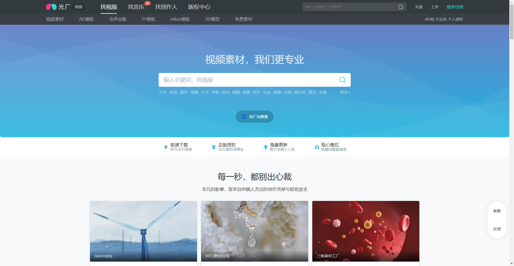
Task: Click the shield 正版授权 icon
Action: point(214,147)
